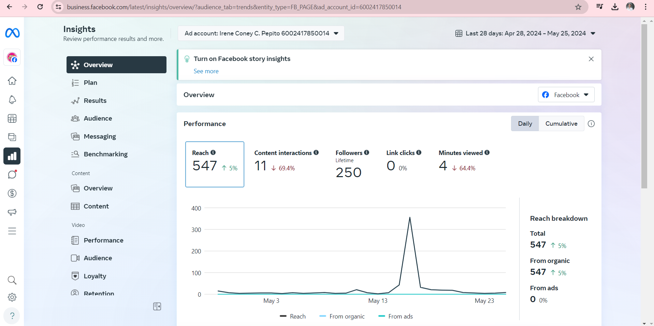Open the Monetization dollar icon
The height and width of the screenshot is (326, 654).
(x=12, y=193)
